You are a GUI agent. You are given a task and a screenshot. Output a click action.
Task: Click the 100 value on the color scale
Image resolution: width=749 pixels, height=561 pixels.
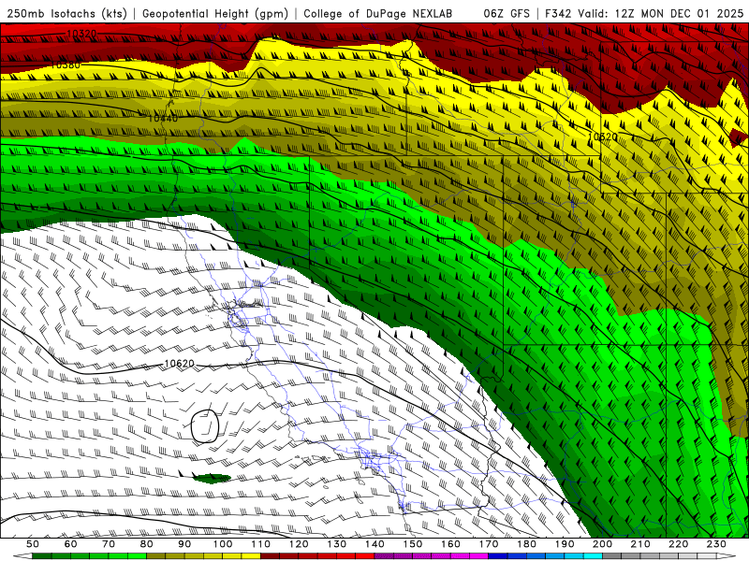(x=223, y=544)
